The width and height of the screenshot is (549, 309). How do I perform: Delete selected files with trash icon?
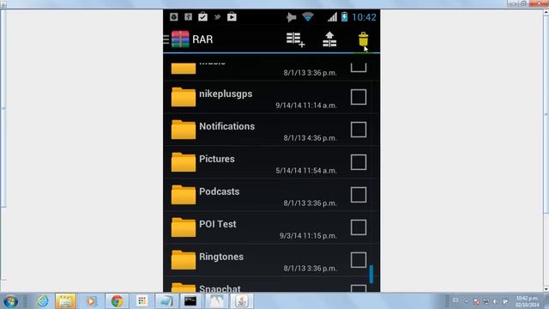pyautogui.click(x=363, y=39)
